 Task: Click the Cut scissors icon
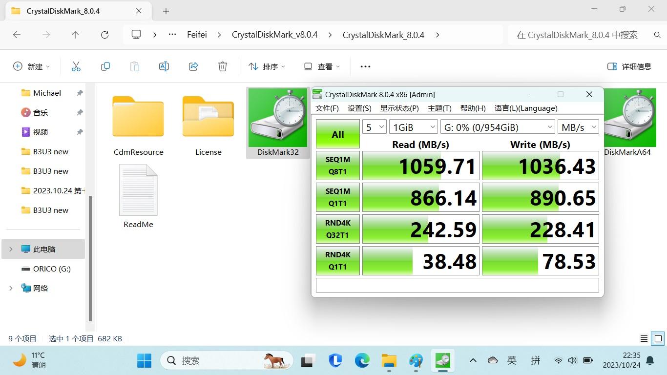point(76,66)
